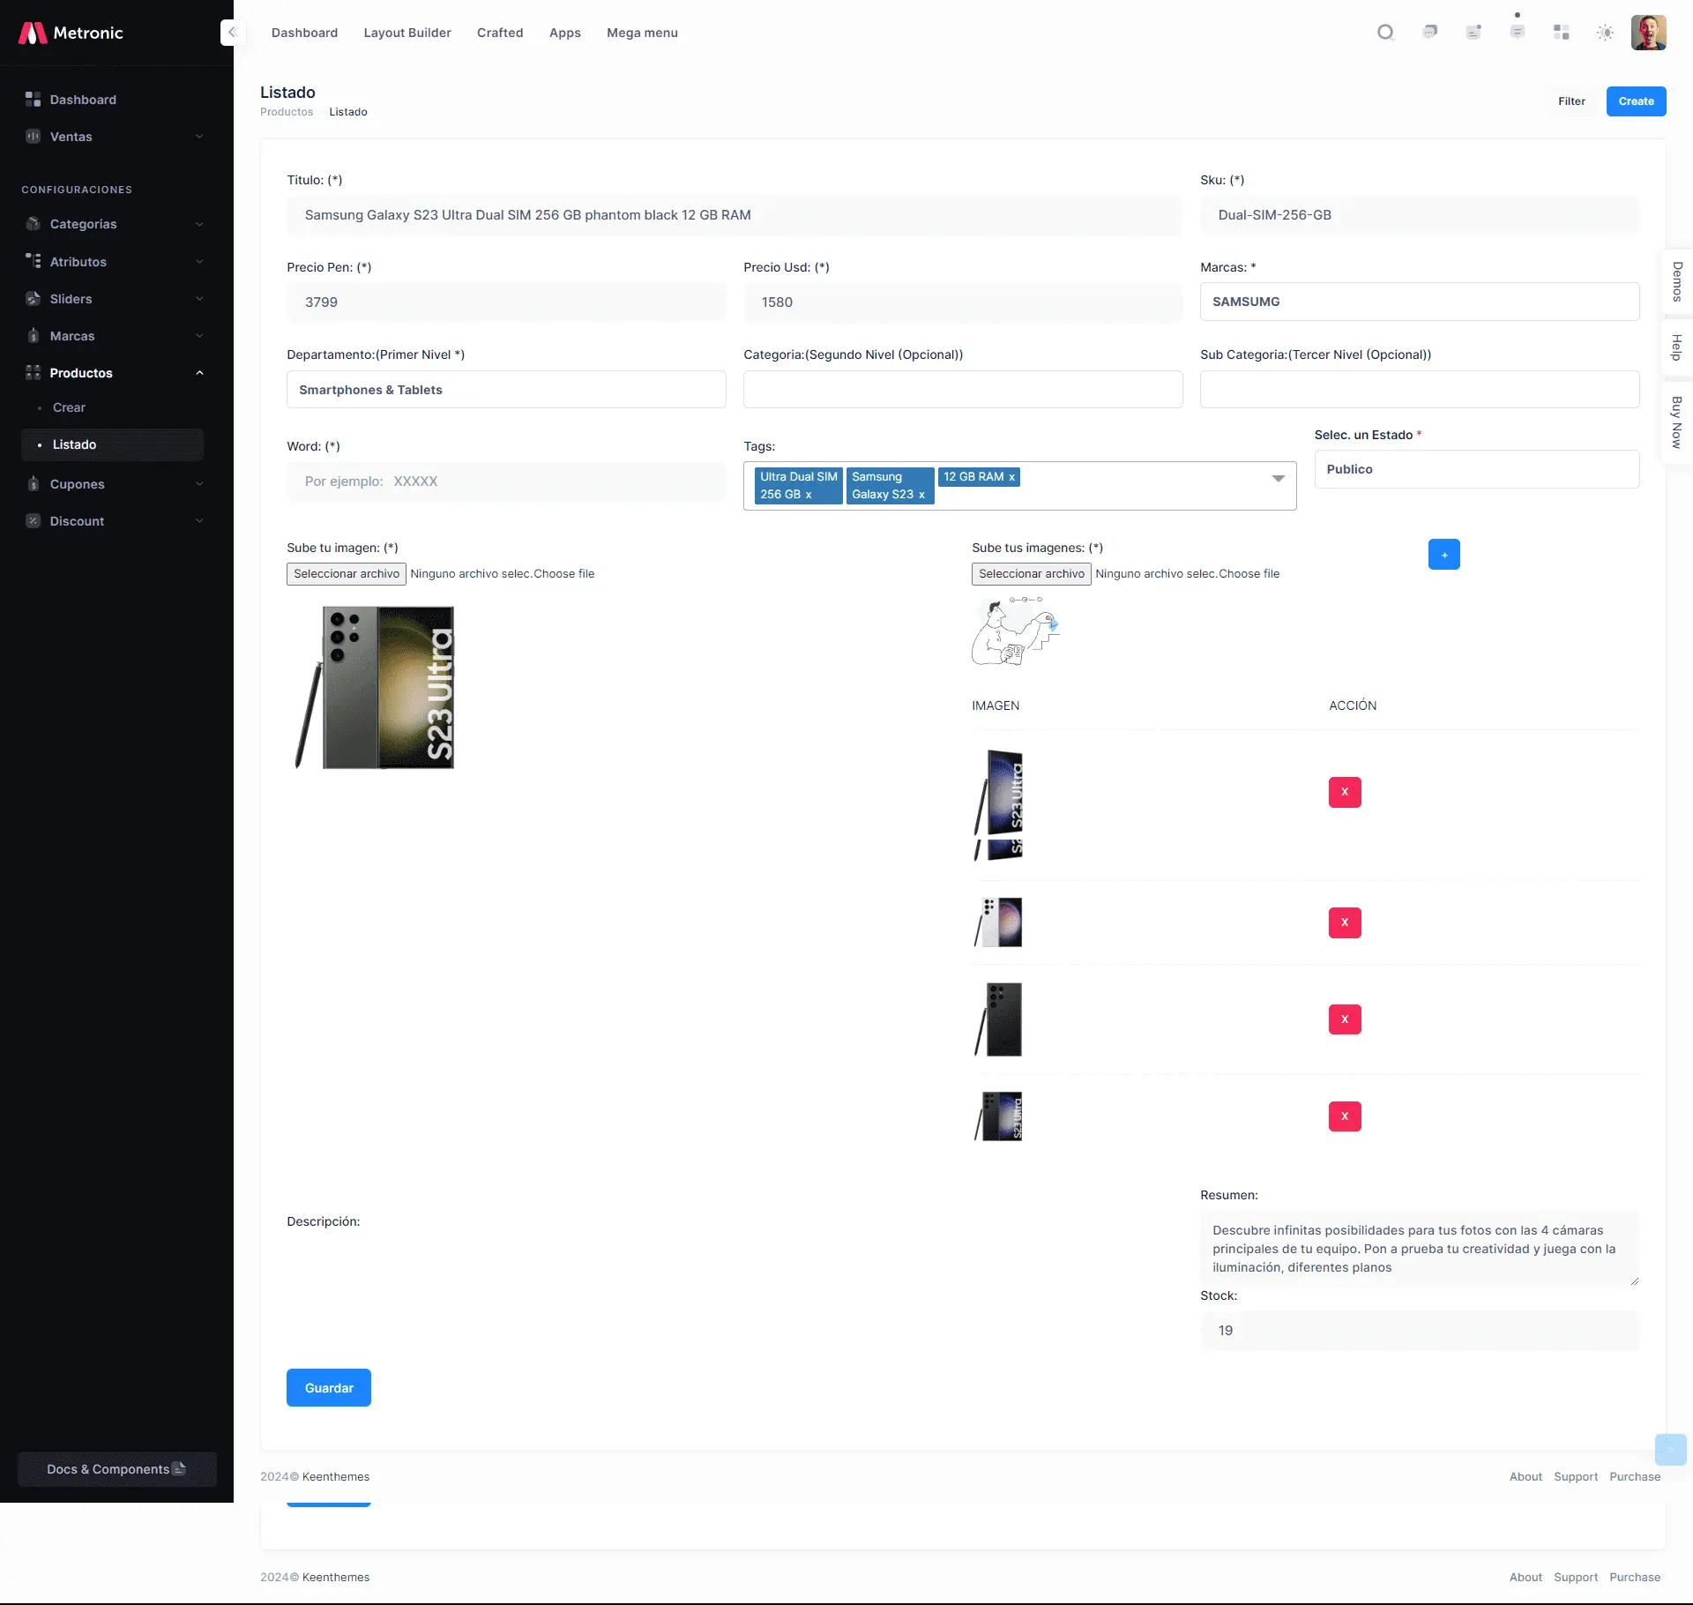The image size is (1693, 1605).
Task: Collapse sidebar with the arrow toggle
Action: tap(232, 33)
